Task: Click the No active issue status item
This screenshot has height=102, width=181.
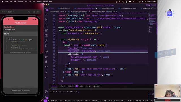Action: point(69,101)
